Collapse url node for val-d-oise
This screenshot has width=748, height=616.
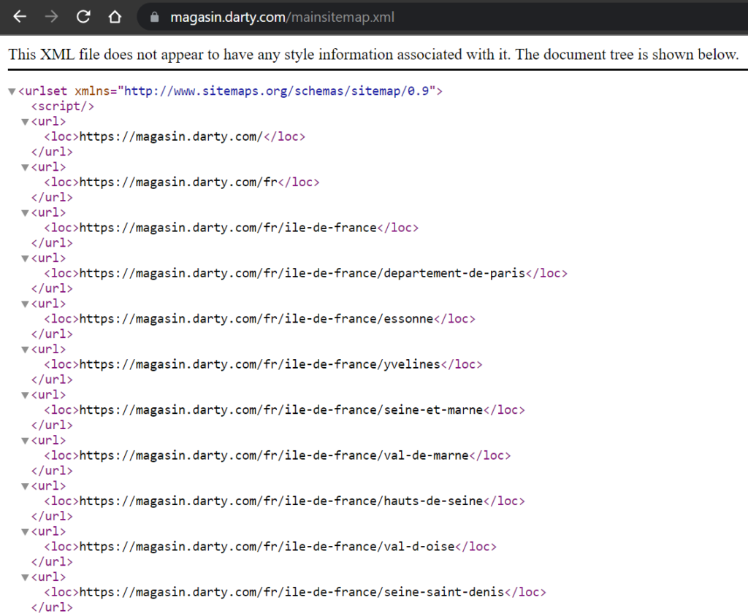[x=26, y=531]
